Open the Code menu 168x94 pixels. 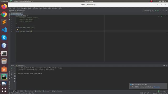pos(30,8)
